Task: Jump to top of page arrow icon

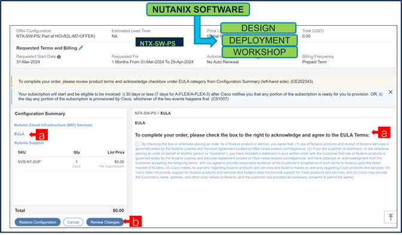Action: point(391,217)
